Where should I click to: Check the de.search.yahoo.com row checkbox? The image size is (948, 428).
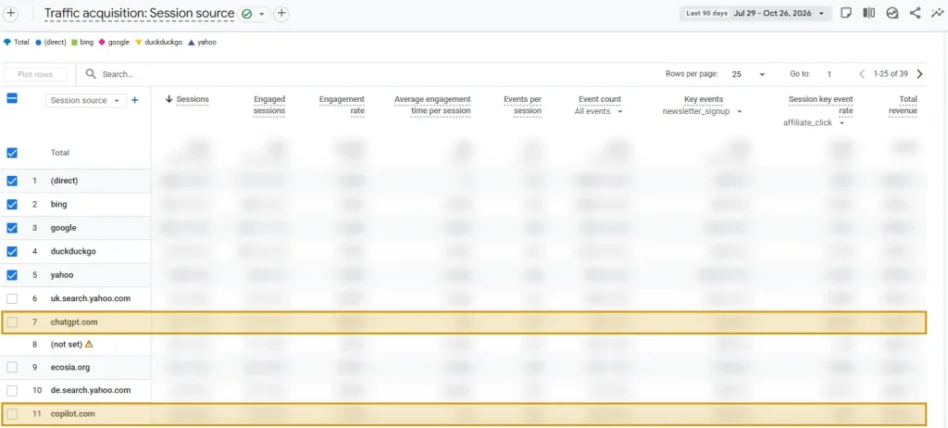pyautogui.click(x=11, y=390)
